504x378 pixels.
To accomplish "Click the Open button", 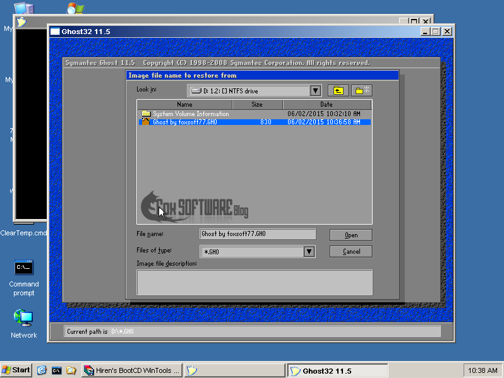I will tap(351, 235).
